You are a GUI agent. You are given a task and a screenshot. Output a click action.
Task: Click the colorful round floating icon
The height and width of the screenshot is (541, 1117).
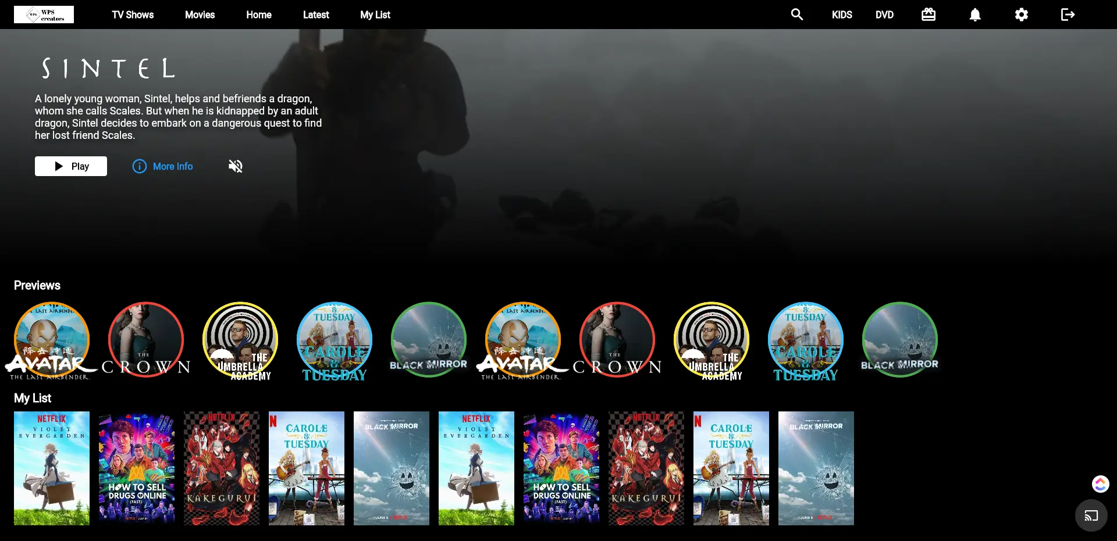click(1100, 483)
